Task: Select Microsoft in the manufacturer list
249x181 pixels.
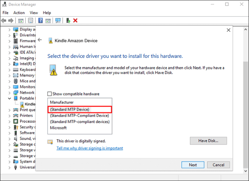Action: (58, 128)
